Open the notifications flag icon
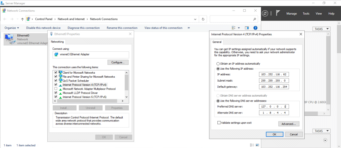 tap(277, 14)
